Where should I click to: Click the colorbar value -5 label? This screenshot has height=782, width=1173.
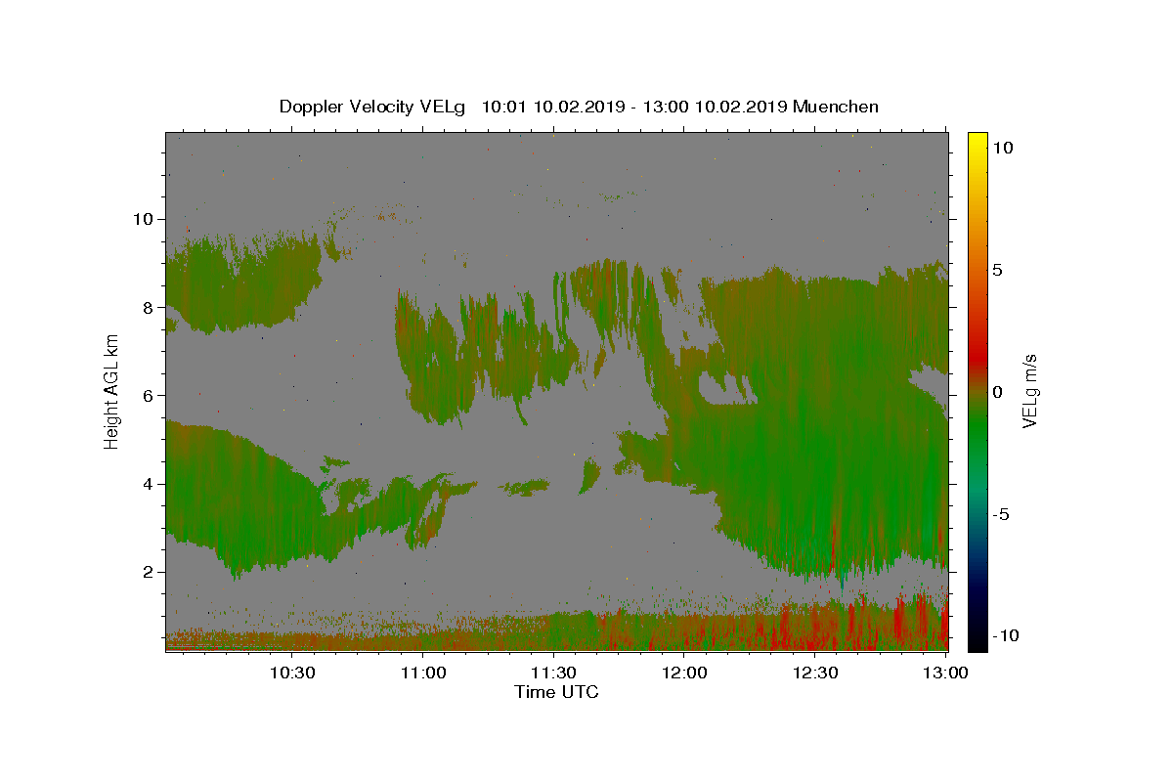click(x=1001, y=514)
